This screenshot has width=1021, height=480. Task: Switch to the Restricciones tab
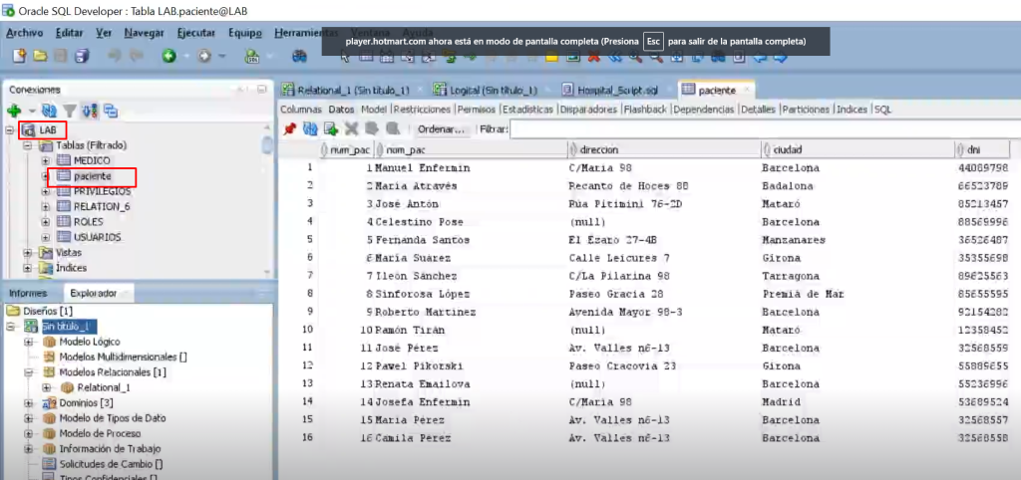click(x=422, y=110)
